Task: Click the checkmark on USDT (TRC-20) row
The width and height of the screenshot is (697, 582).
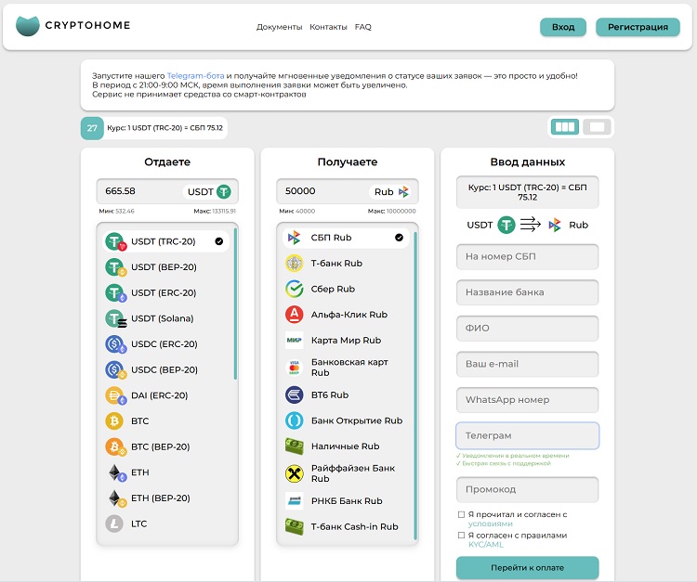Action: (x=219, y=241)
